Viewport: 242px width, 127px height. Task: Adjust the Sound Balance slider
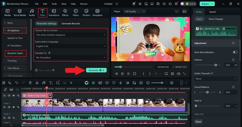pos(207,92)
